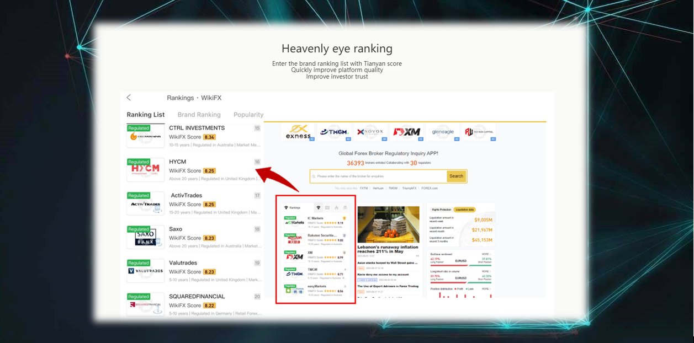The width and height of the screenshot is (694, 343).
Task: Open the TriumphFX suggested link
Action: 410,188
